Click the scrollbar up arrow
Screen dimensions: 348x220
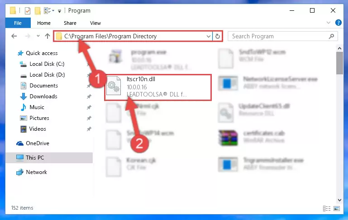pyautogui.click(x=339, y=48)
